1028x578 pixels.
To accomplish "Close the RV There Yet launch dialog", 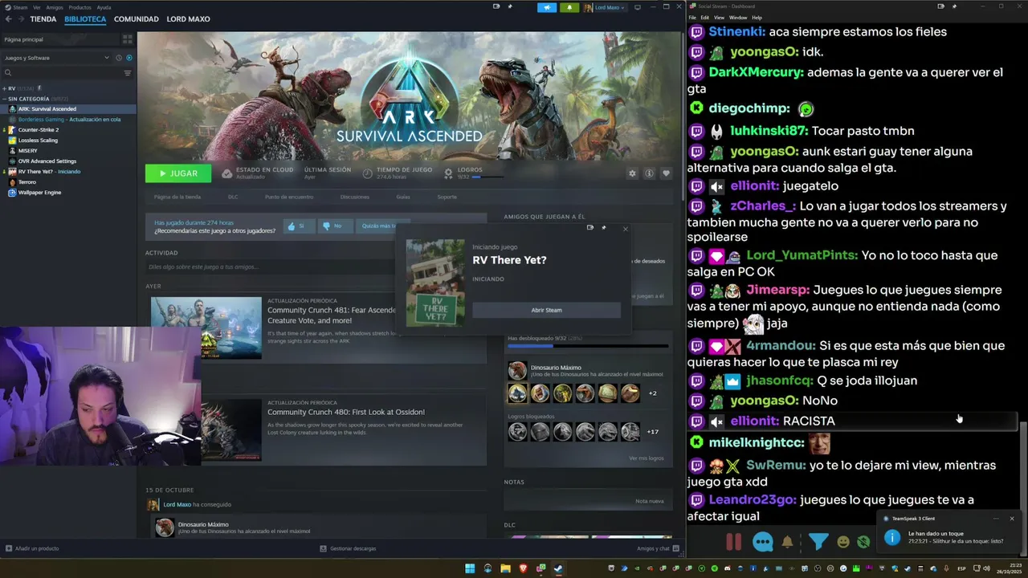I will (626, 228).
